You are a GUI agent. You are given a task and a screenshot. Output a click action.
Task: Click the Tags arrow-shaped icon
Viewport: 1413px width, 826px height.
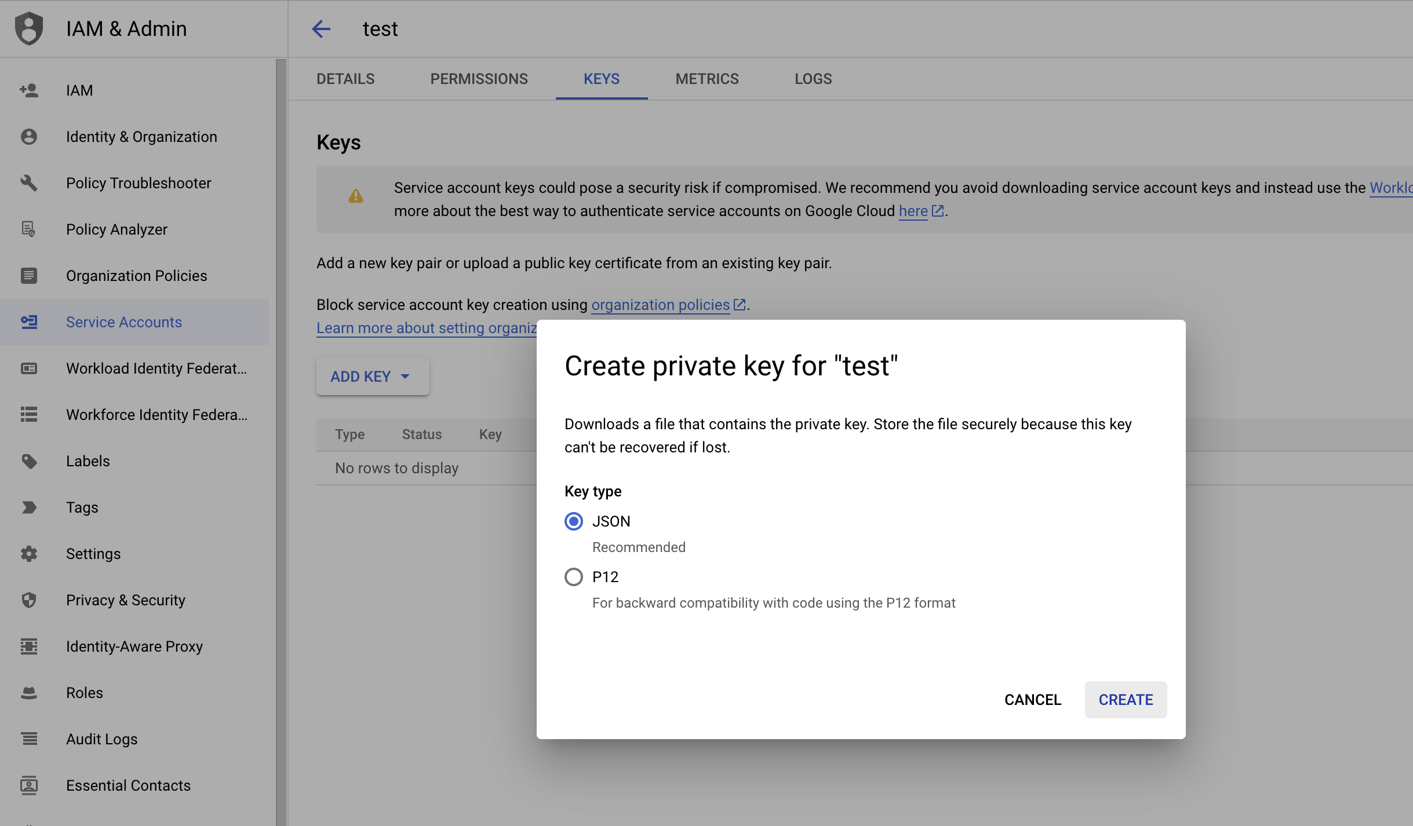coord(29,507)
